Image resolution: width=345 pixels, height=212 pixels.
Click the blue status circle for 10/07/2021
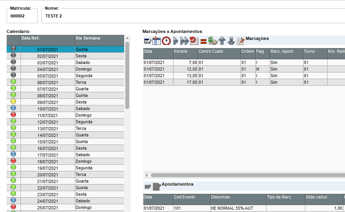pyautogui.click(x=14, y=108)
